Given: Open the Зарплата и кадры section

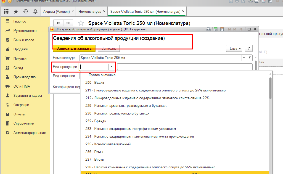Looking at the screenshot, I should 27,96.
